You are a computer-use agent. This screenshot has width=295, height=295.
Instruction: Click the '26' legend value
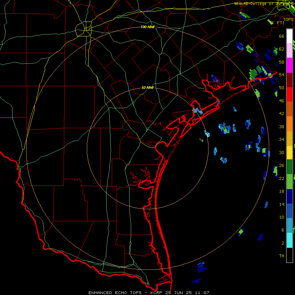tap(282, 166)
